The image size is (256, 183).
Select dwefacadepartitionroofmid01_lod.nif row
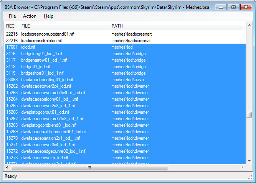click(x=126, y=132)
